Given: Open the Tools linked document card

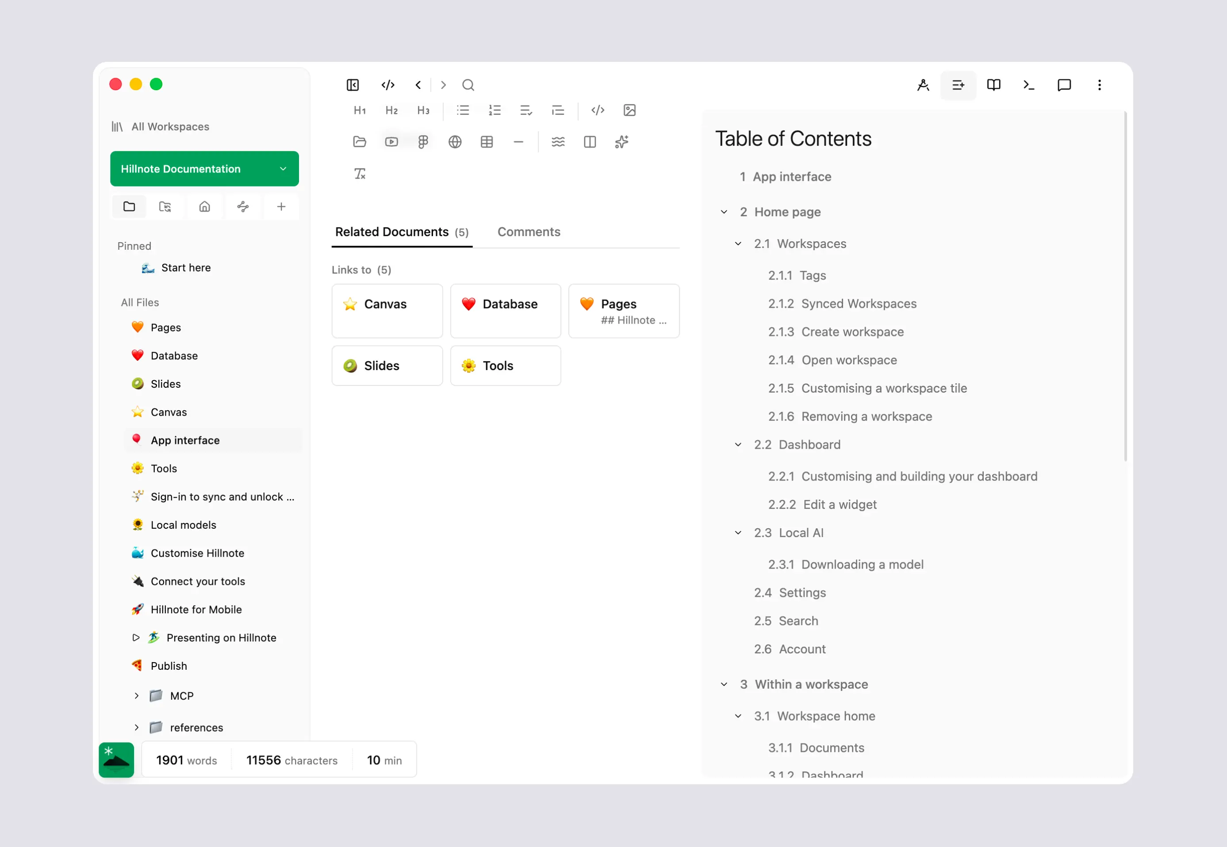Looking at the screenshot, I should pos(506,366).
